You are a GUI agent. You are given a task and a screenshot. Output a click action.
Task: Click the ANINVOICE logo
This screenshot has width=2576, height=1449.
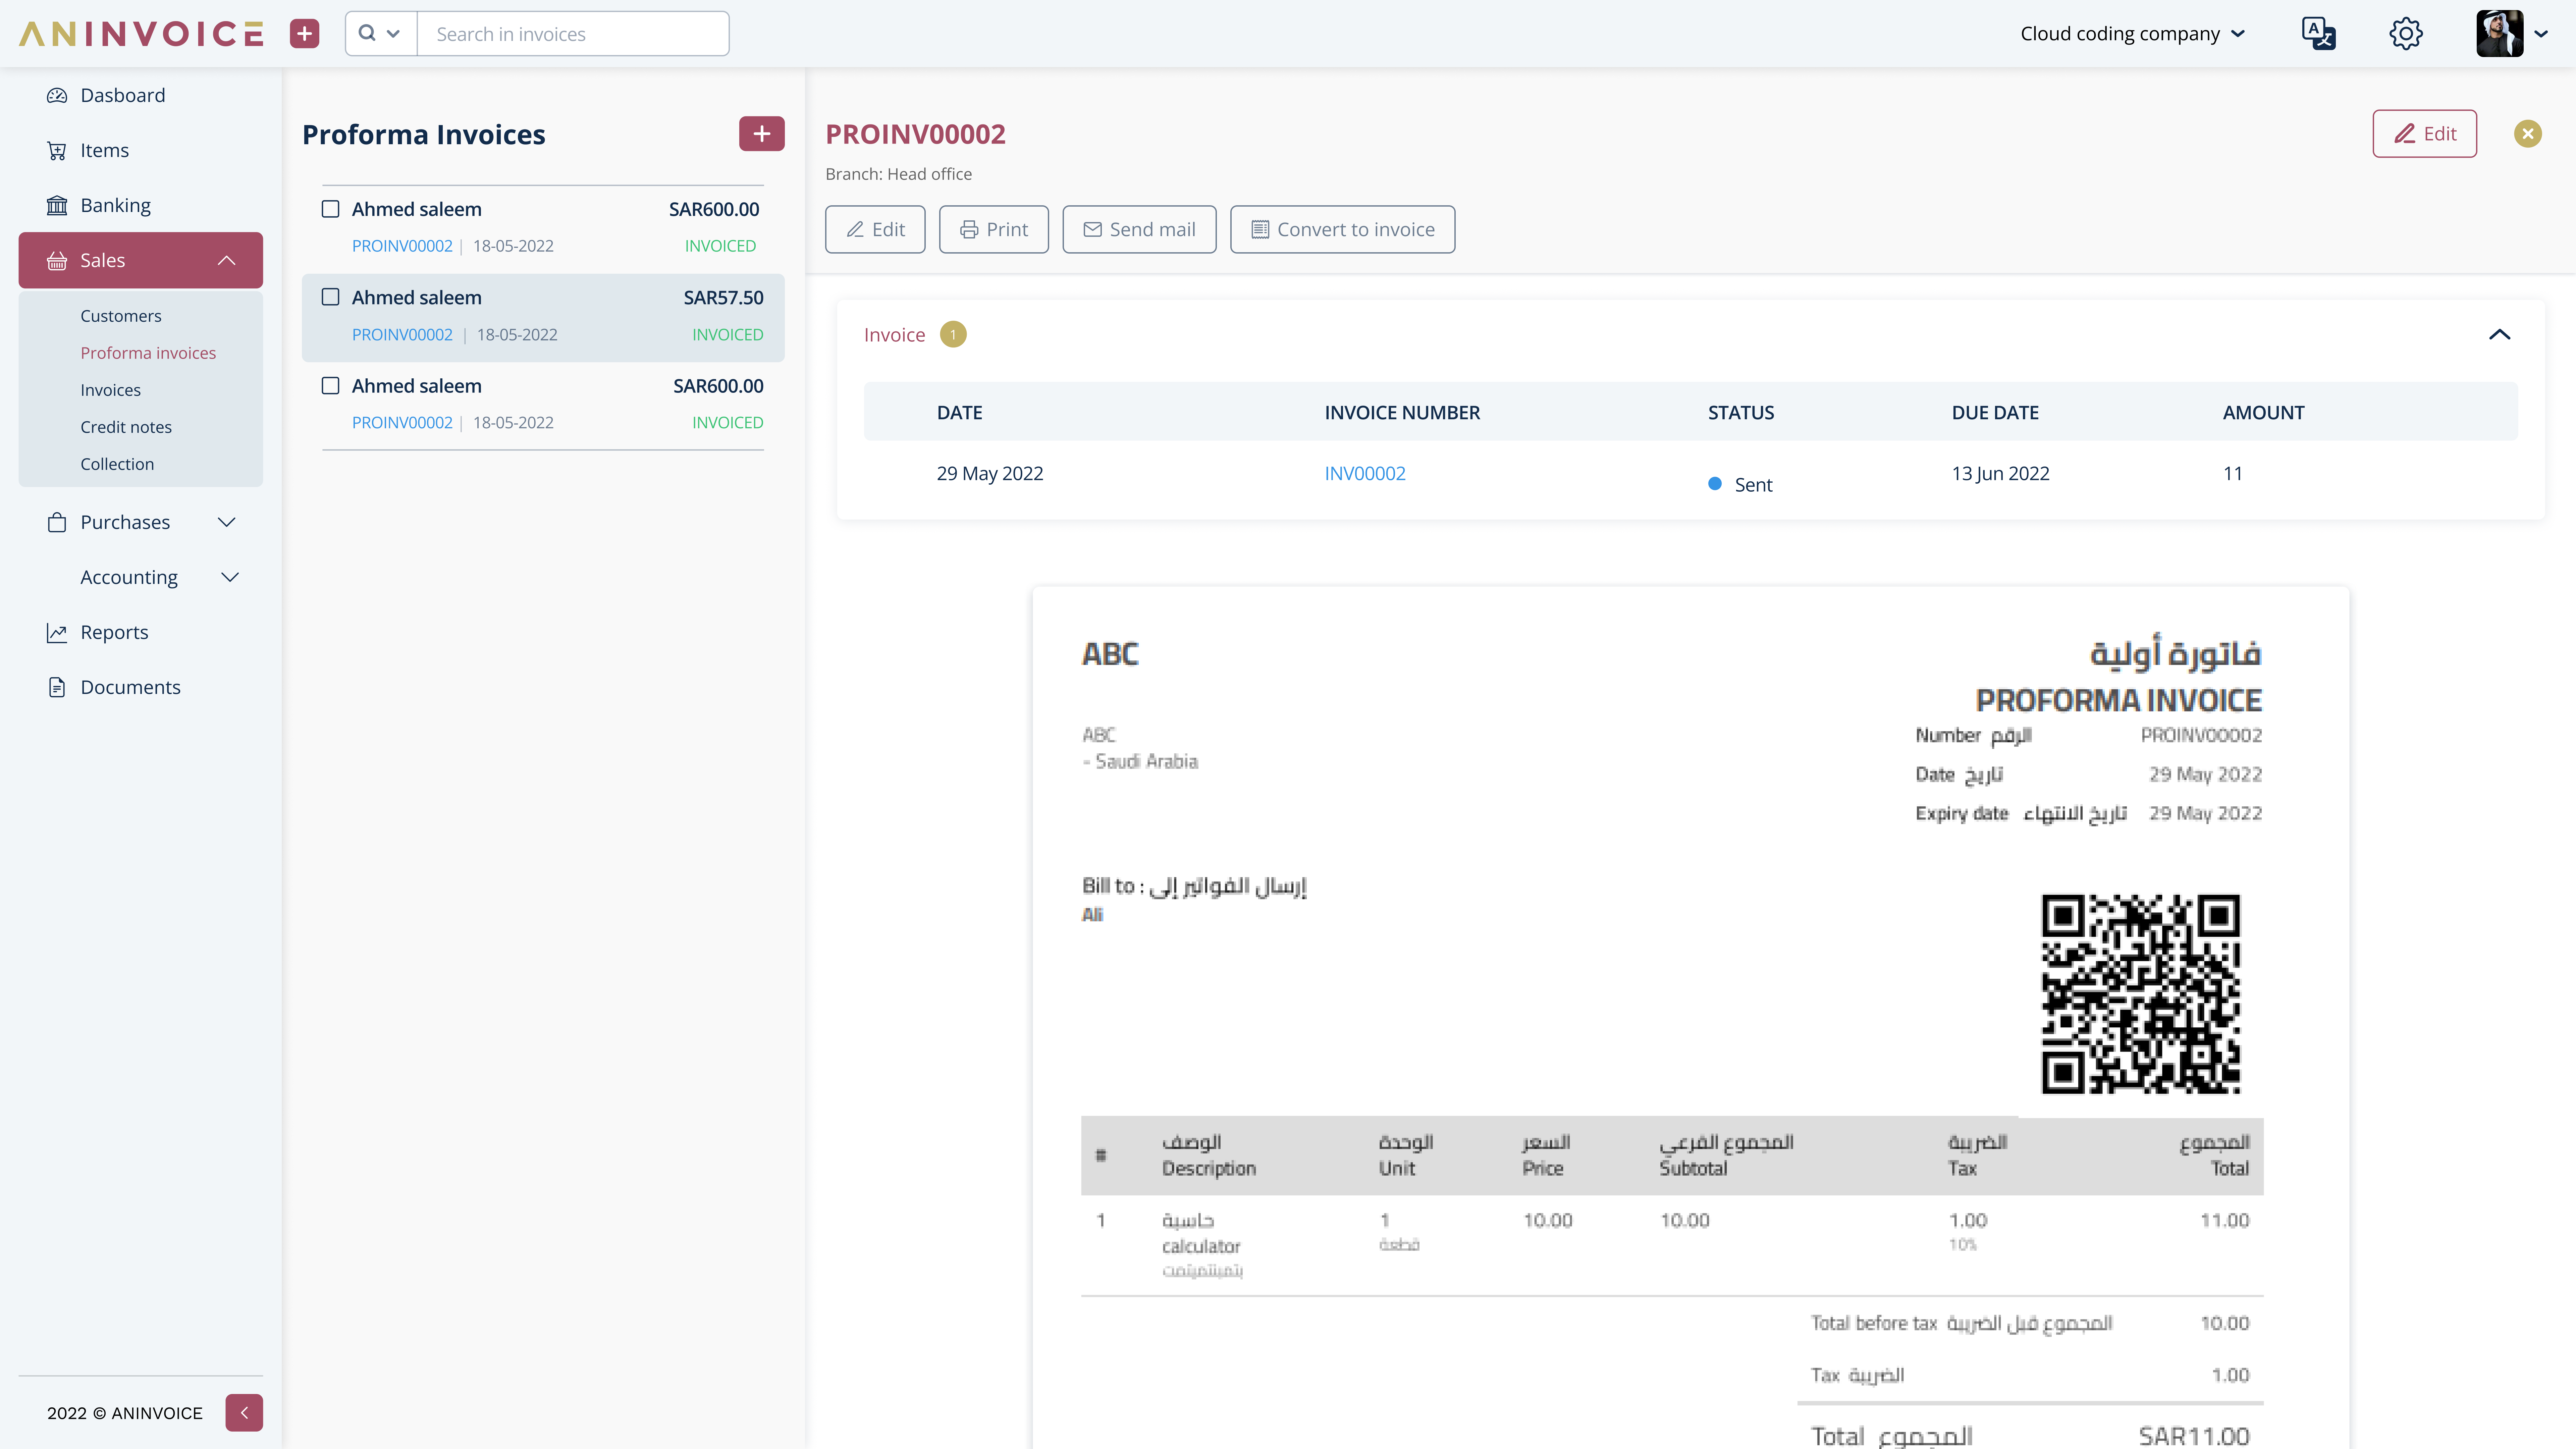(141, 34)
